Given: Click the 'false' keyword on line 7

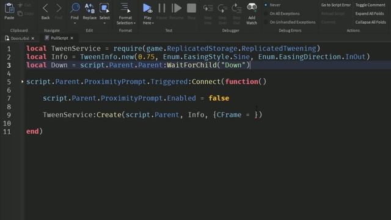Looking at the screenshot, I should [x=219, y=98].
